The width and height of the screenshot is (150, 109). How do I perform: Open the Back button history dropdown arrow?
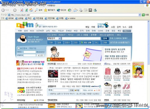click(x=10, y=10)
